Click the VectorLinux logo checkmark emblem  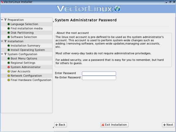point(117,9)
